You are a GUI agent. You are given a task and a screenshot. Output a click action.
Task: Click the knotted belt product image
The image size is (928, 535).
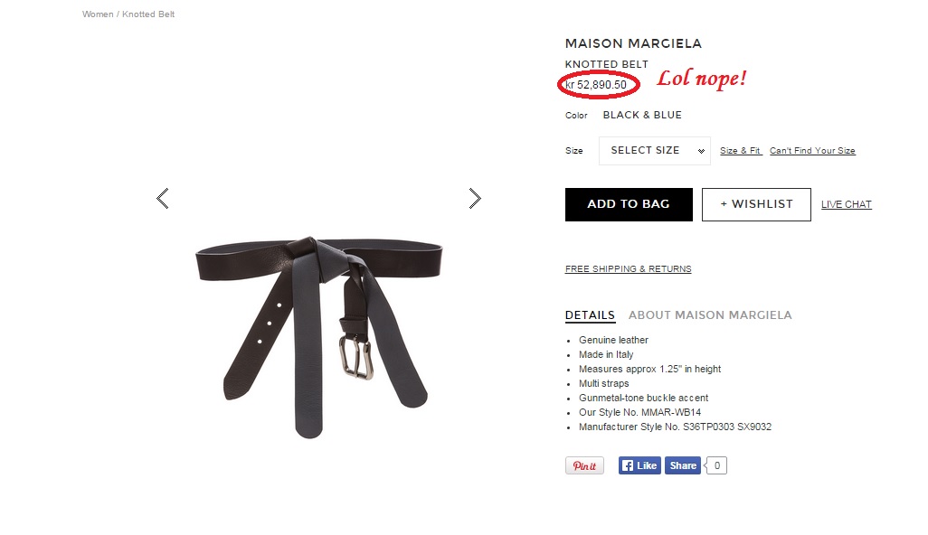(x=318, y=337)
